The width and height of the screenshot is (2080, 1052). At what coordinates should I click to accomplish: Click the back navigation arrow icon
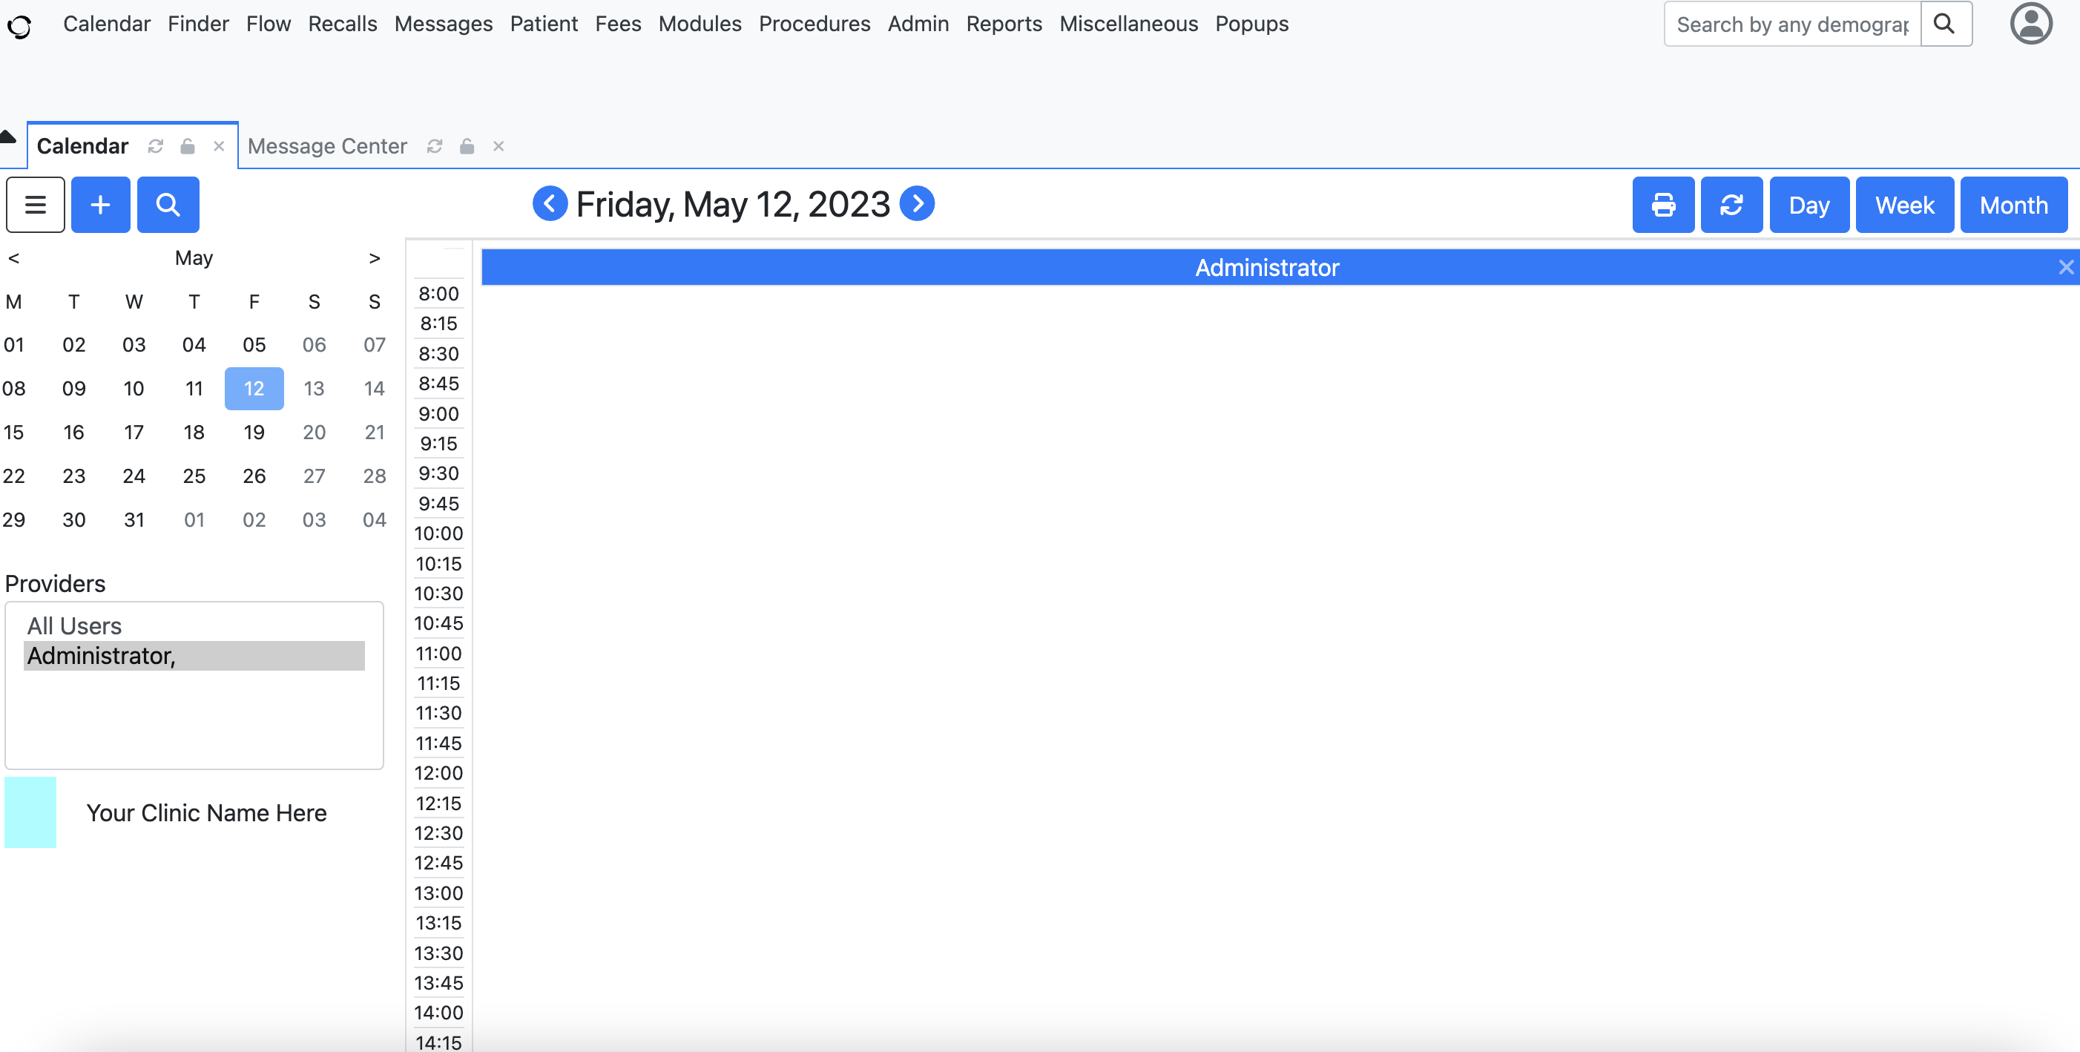tap(551, 206)
